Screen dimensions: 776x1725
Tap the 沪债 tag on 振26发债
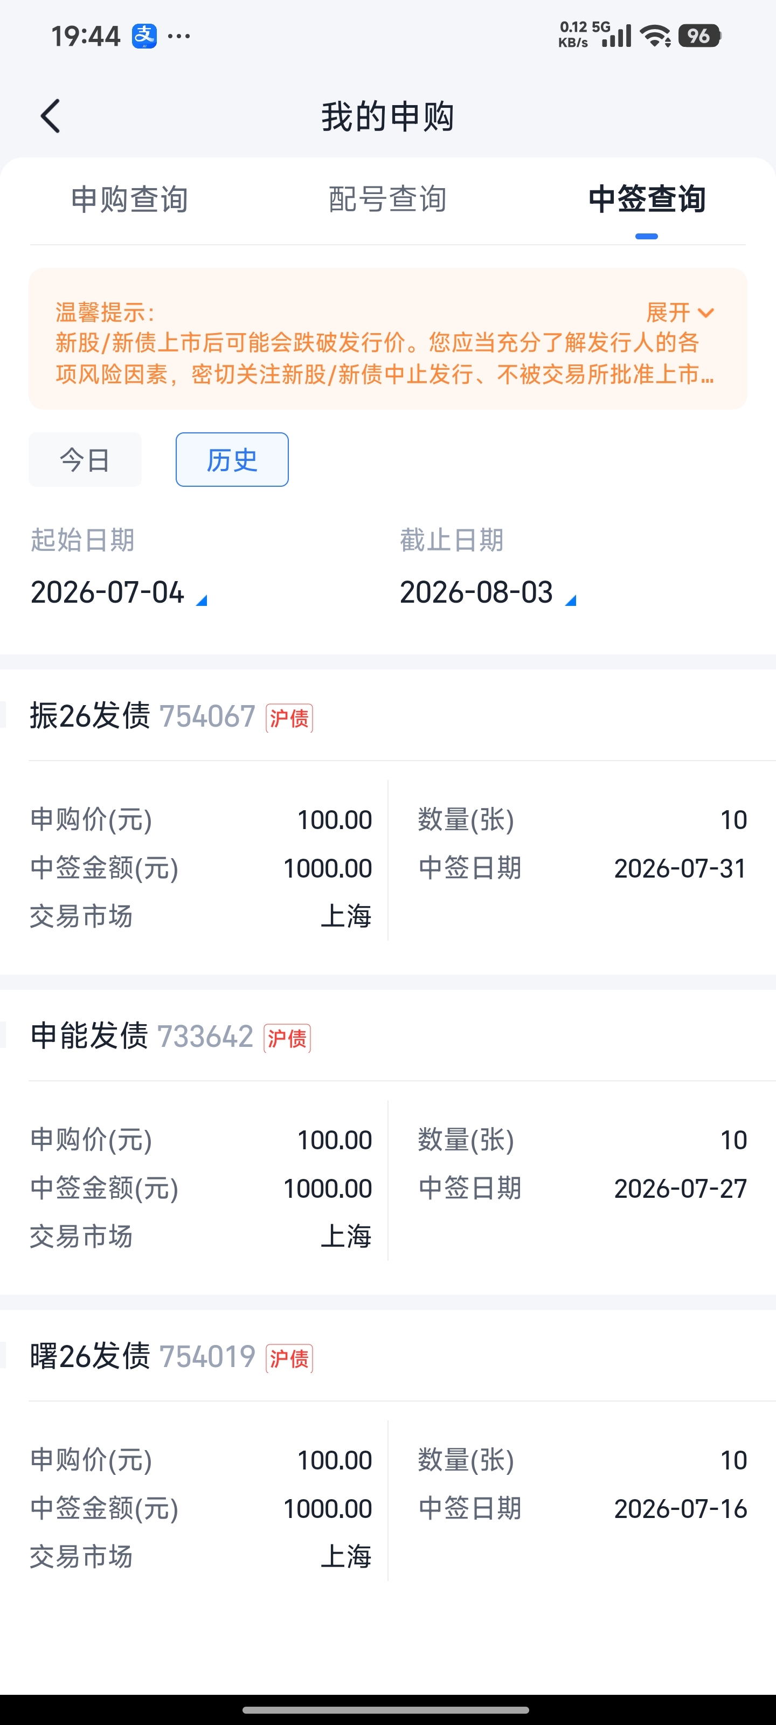tap(289, 718)
